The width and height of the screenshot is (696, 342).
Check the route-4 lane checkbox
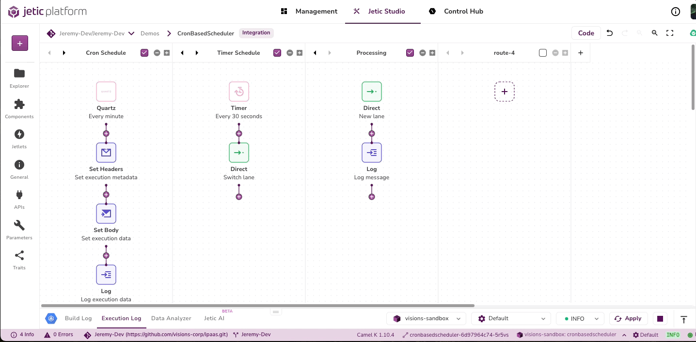[x=543, y=53]
